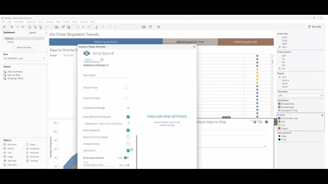Click the Write-Back Button color swatch
328x184 pixels.
125,158
